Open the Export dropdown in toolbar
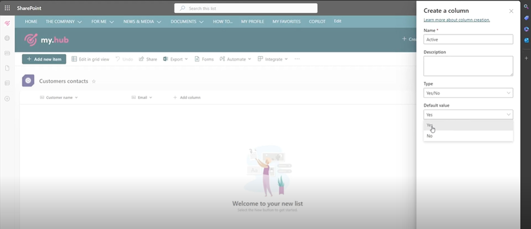This screenshot has height=229, width=531. pos(176,59)
